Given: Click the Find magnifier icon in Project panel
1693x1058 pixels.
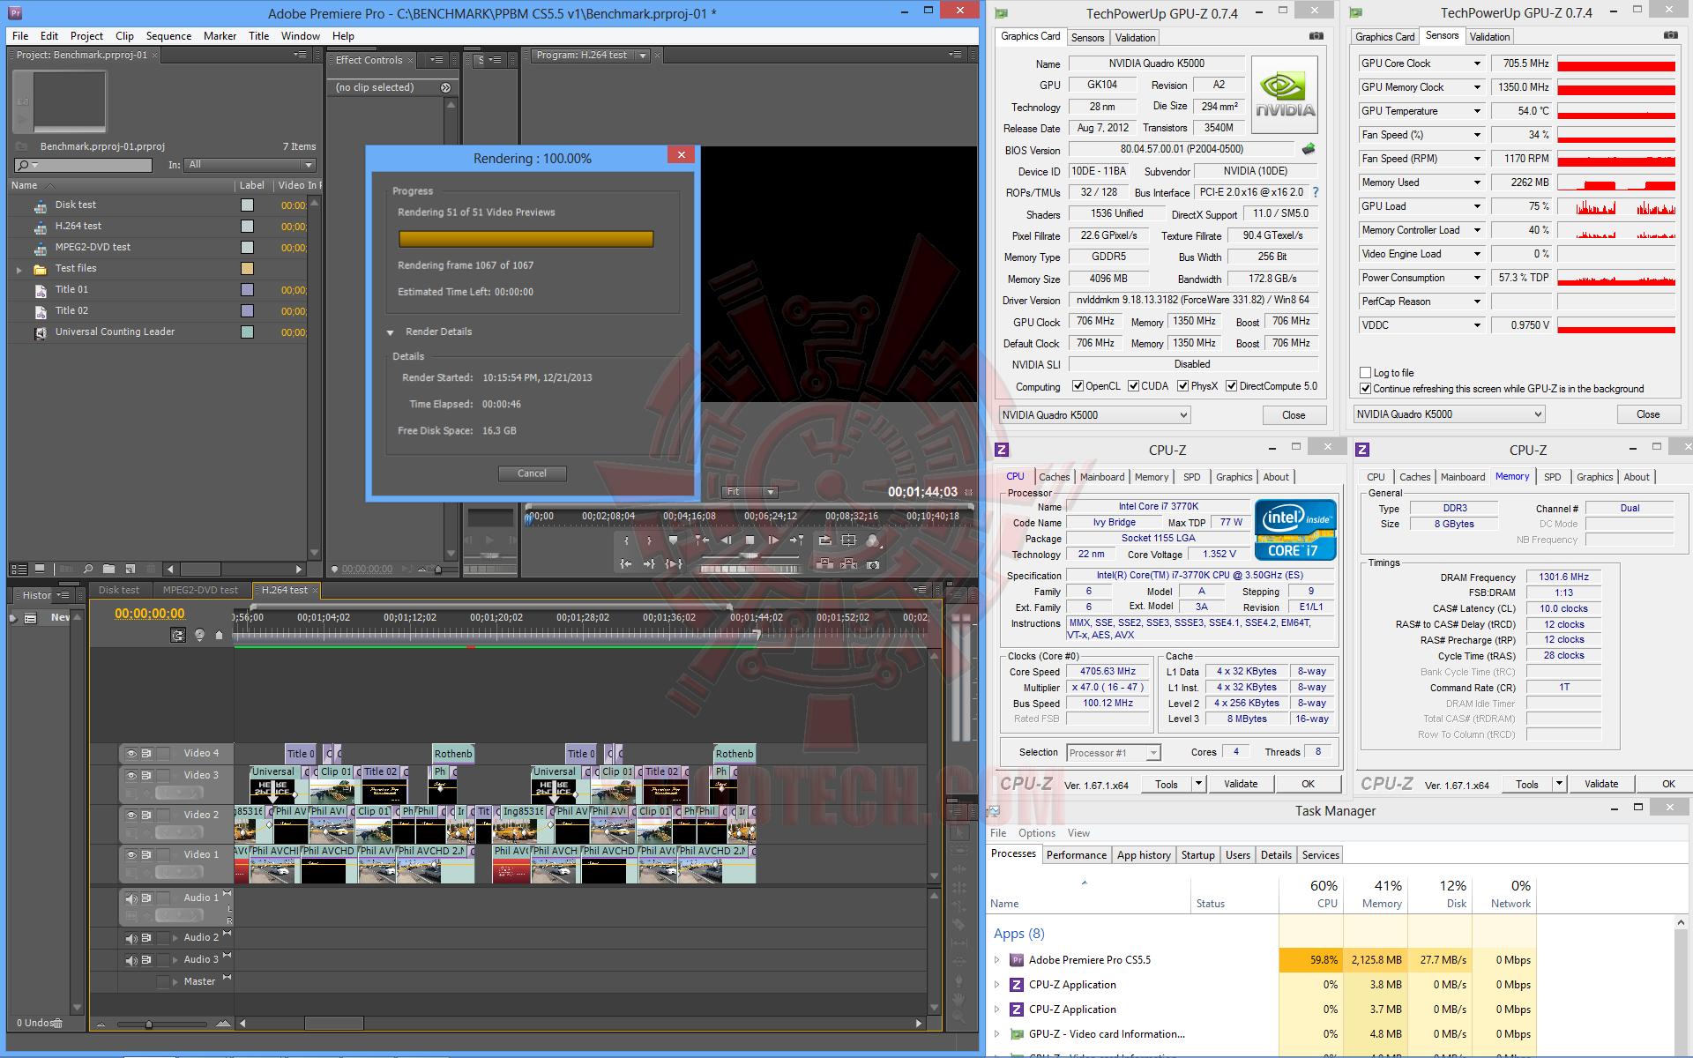Looking at the screenshot, I should [88, 570].
